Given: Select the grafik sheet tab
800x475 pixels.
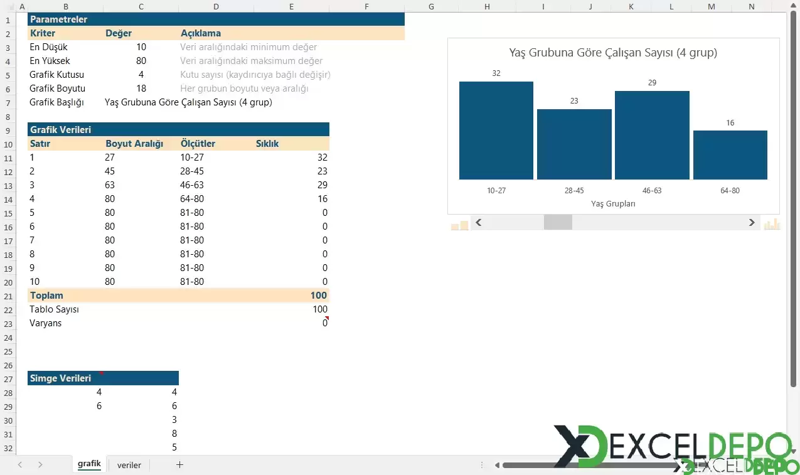Looking at the screenshot, I should pyautogui.click(x=89, y=464).
